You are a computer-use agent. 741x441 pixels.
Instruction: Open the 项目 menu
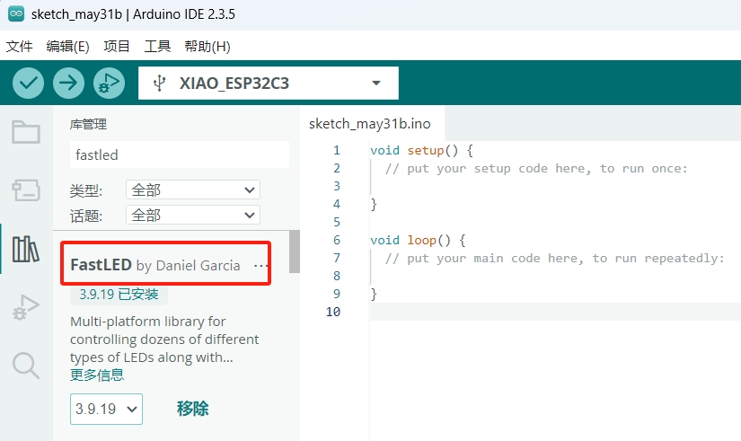click(117, 47)
